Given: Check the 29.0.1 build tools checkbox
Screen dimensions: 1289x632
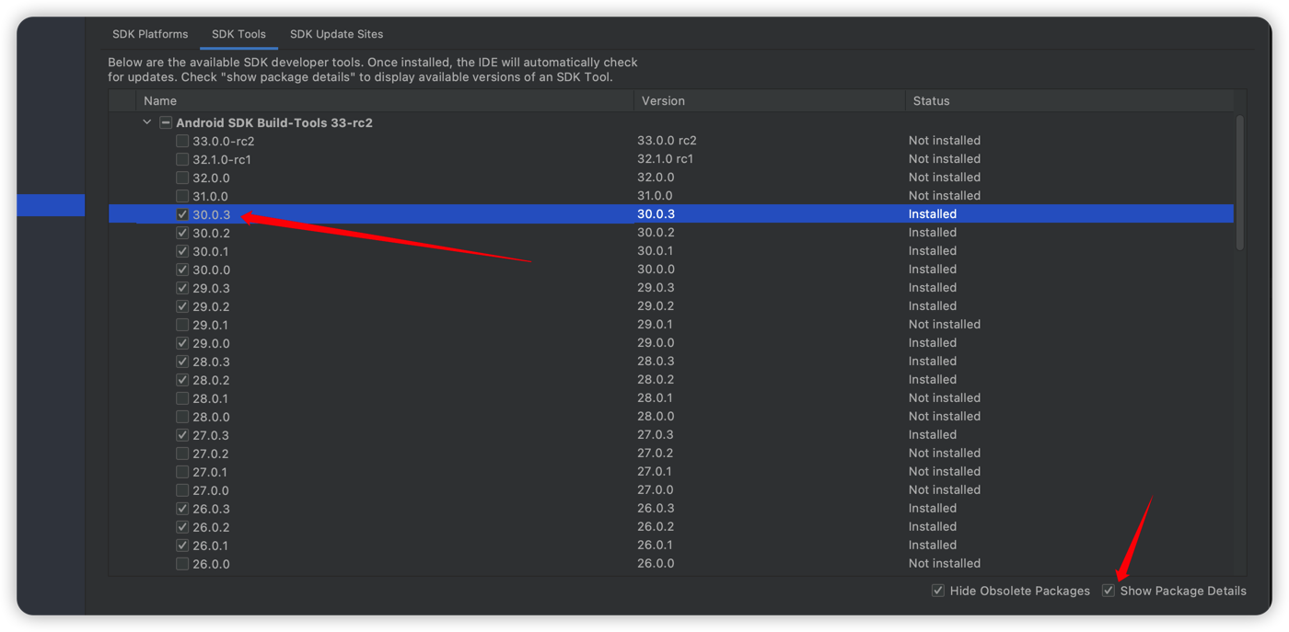Looking at the screenshot, I should point(182,325).
